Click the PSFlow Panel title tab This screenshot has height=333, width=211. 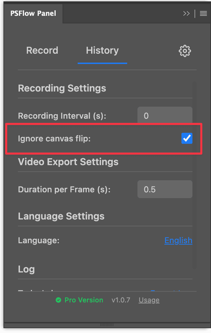[x=33, y=13]
